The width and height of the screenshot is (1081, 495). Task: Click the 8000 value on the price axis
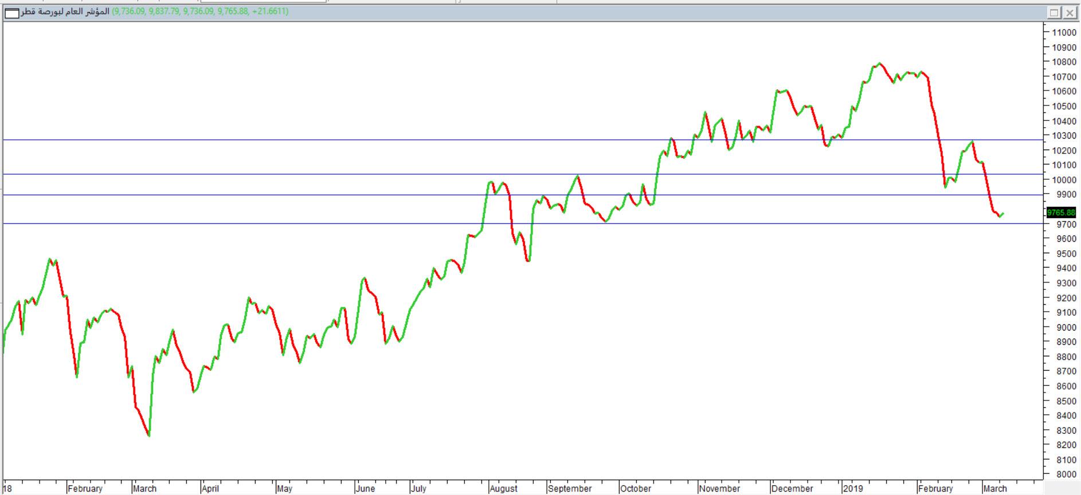[1066, 474]
